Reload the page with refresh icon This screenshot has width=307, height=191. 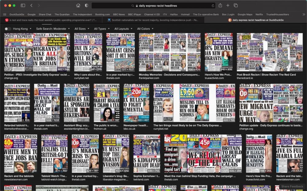[213, 6]
